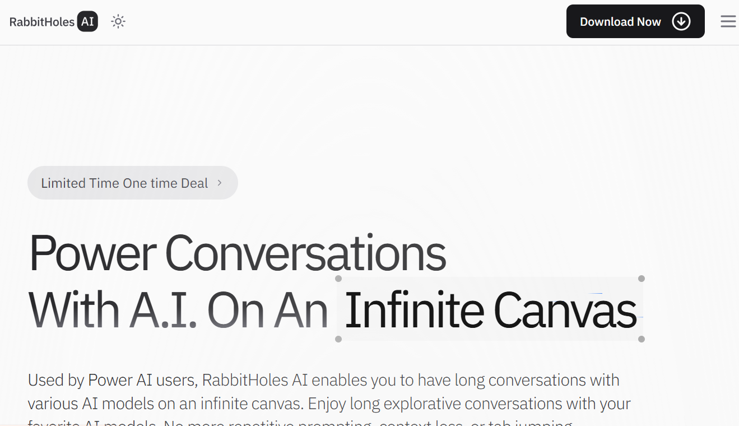The width and height of the screenshot is (739, 426).
Task: Select the RabbitHoles AI wordmark
Action: click(41, 21)
